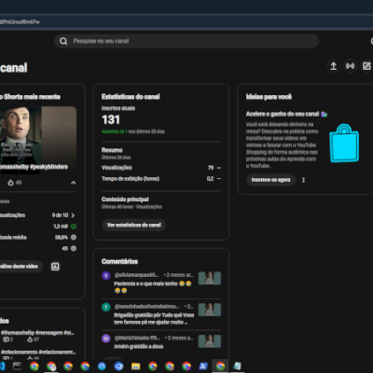Click the go live broadcast icon

pos(350,66)
